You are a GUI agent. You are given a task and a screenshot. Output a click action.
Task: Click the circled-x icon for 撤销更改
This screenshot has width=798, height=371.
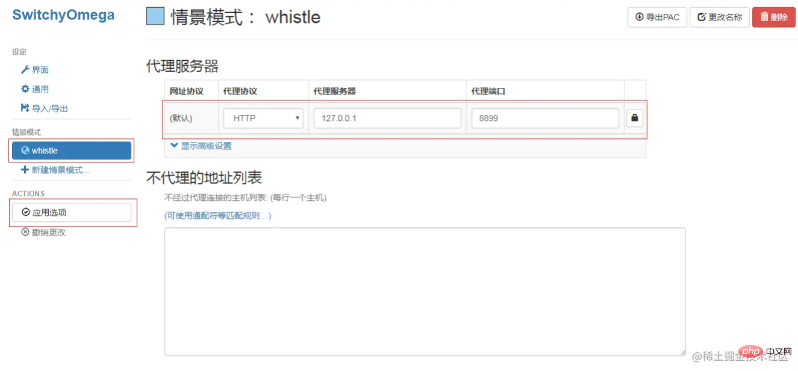[25, 232]
